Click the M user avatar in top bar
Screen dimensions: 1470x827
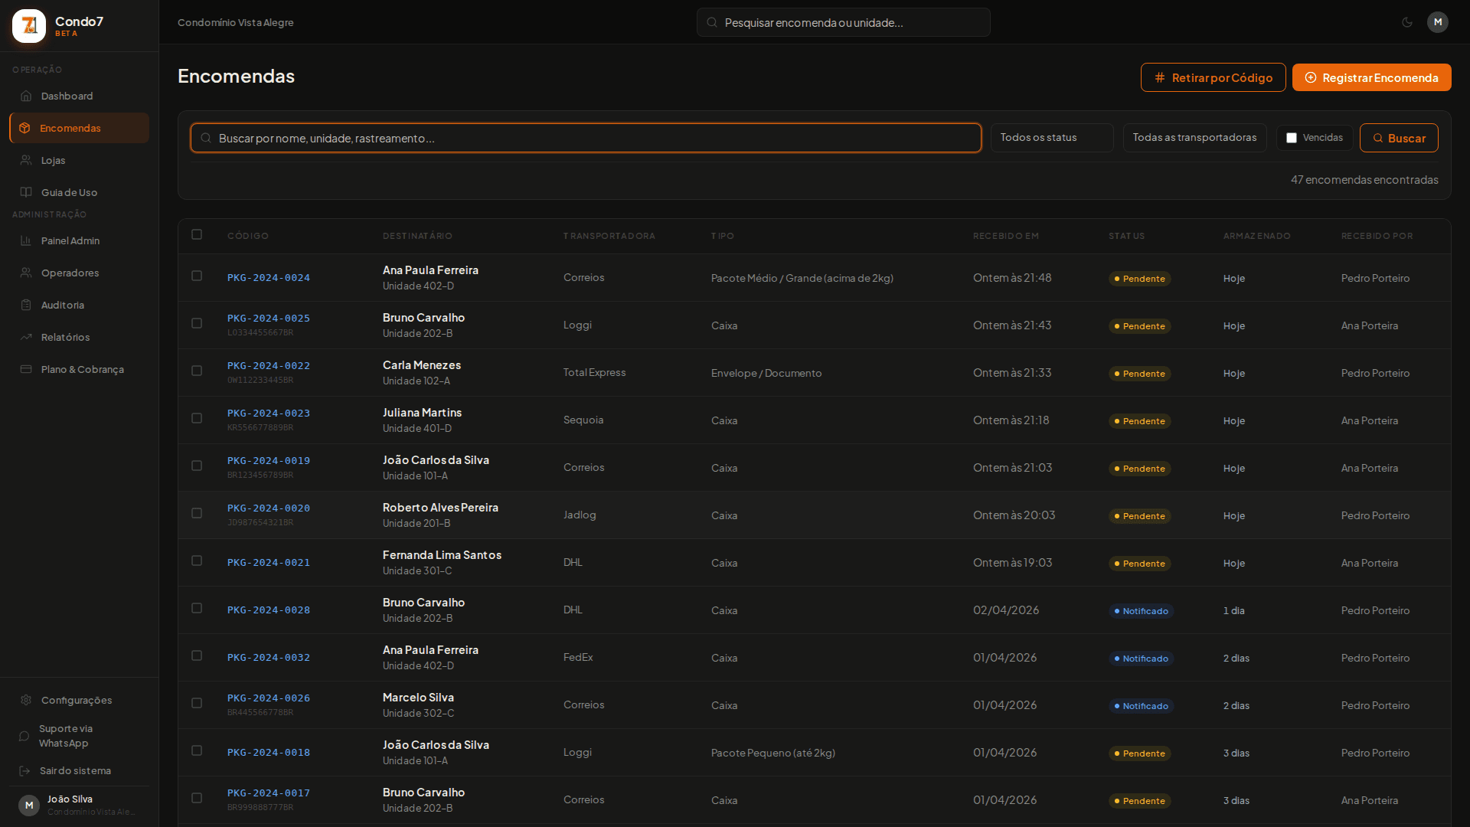pos(1437,22)
